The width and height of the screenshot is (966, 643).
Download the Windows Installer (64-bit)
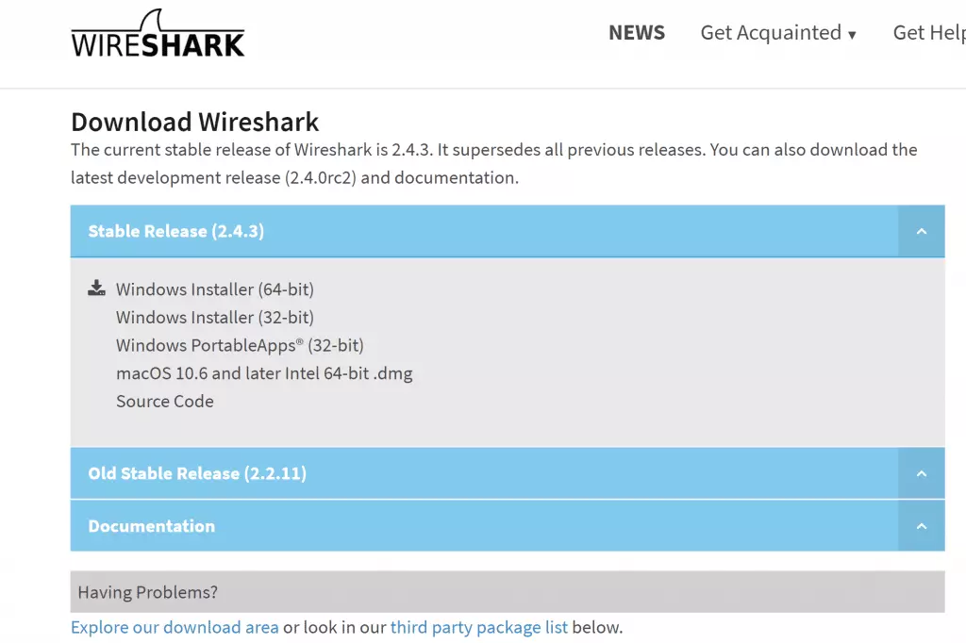pyautogui.click(x=215, y=289)
